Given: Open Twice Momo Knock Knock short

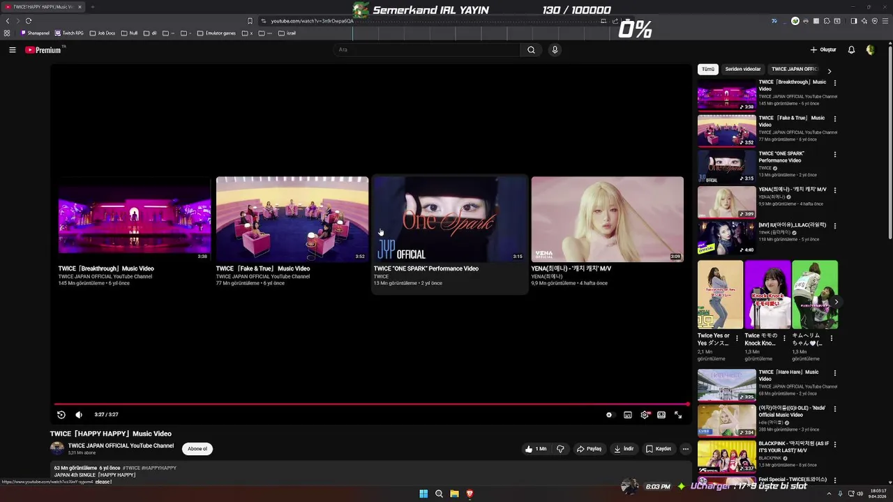Looking at the screenshot, I should coord(767,295).
